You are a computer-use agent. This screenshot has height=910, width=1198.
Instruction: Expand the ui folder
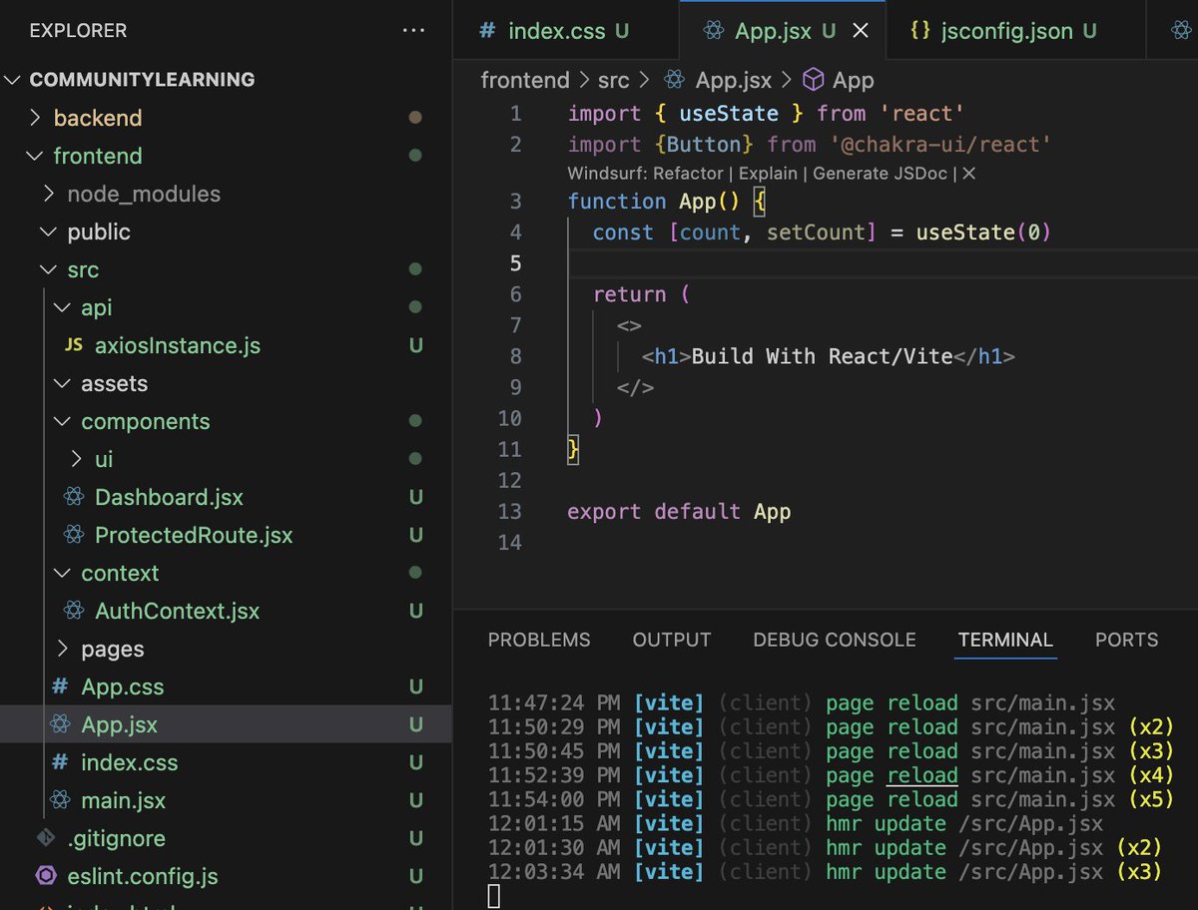[77, 459]
